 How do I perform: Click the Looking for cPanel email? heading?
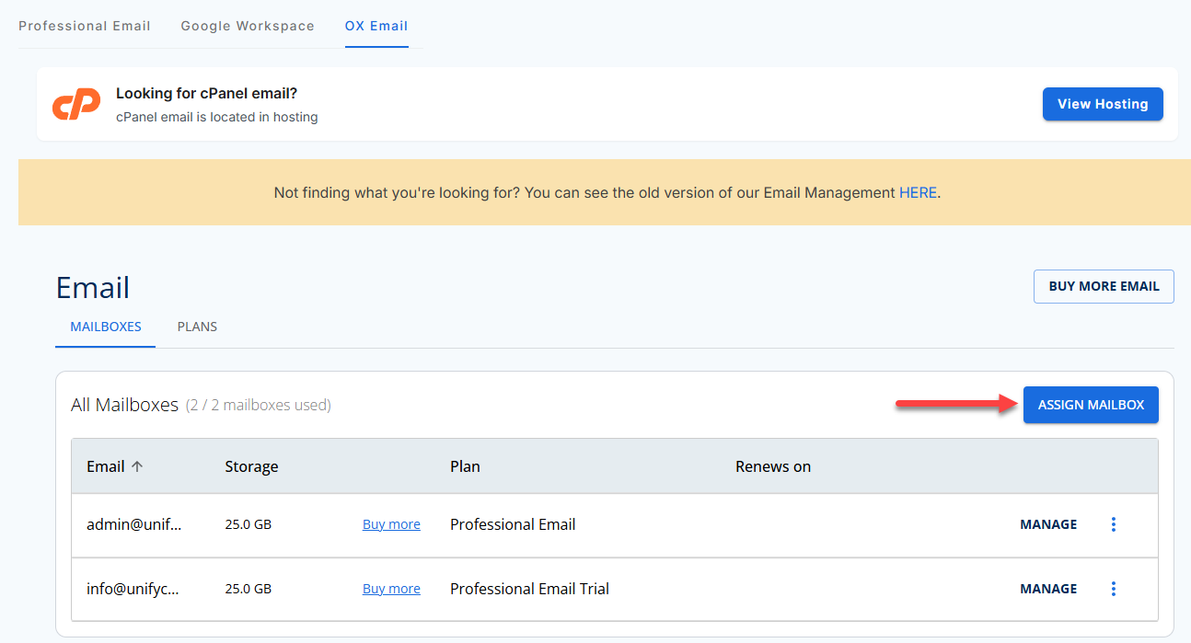[207, 93]
